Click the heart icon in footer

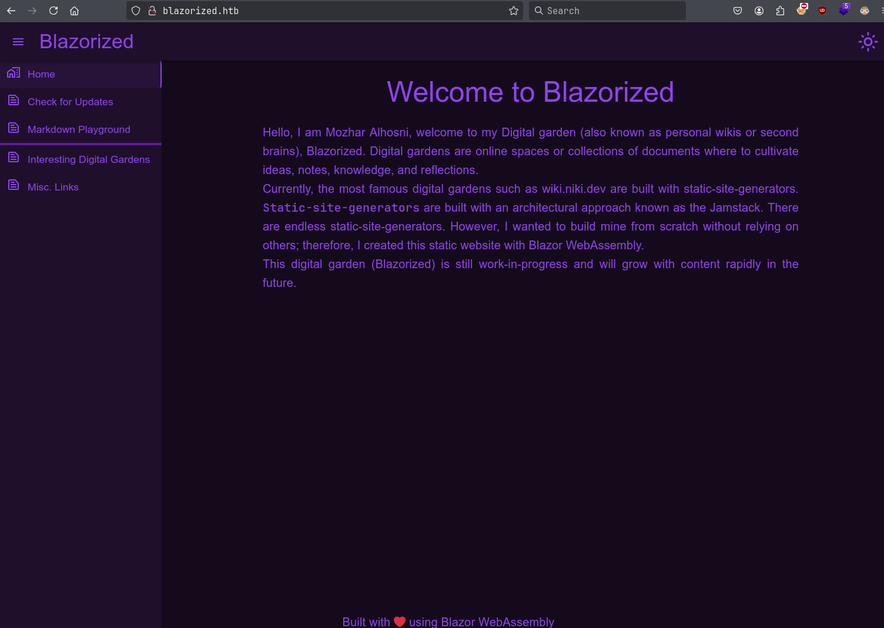click(400, 622)
